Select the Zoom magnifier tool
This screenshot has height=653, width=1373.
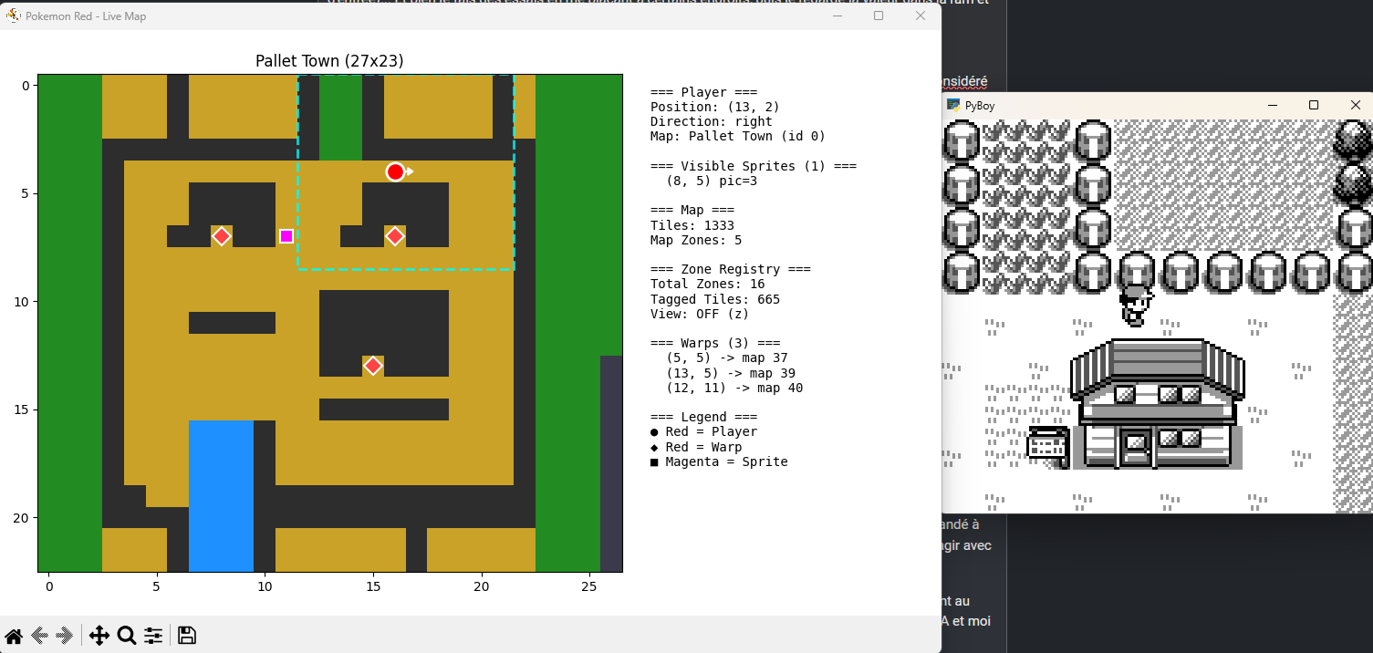pos(127,636)
